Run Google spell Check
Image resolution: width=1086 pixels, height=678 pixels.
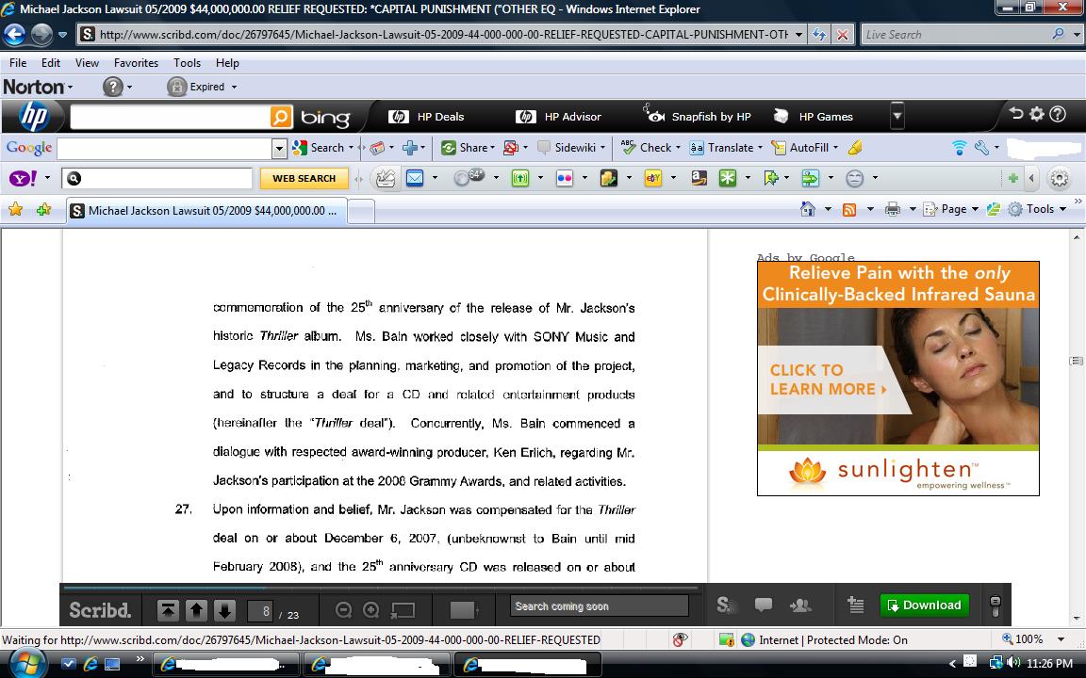(x=646, y=147)
